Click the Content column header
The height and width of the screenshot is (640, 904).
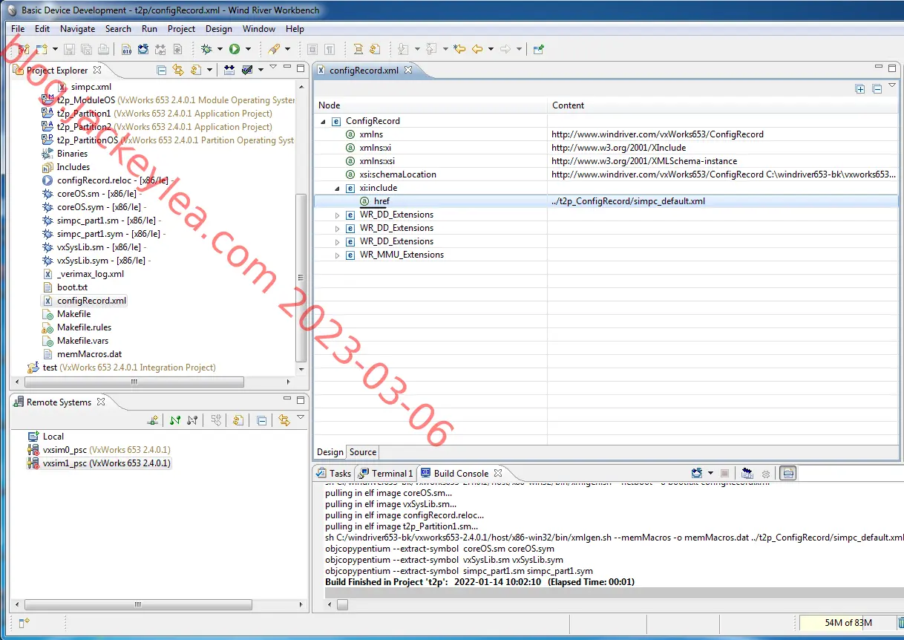[x=723, y=105]
